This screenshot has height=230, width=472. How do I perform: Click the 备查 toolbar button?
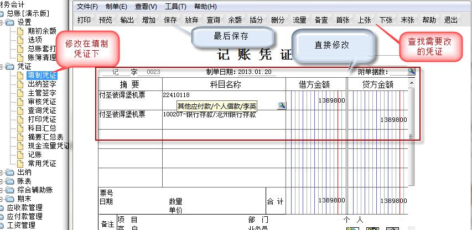(321, 20)
